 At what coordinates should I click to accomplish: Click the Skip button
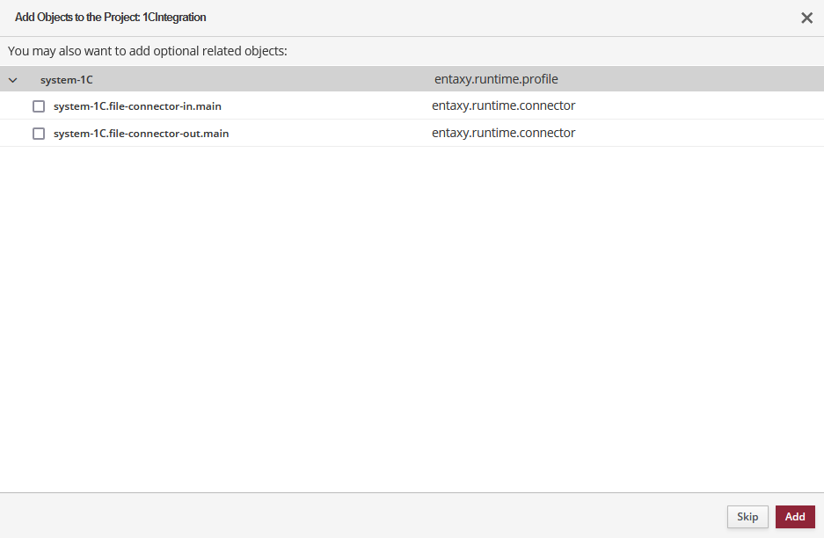[x=747, y=516]
